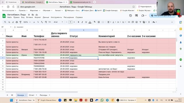Toggle bold formatting
184x103 pixels.
pyautogui.click(x=78, y=22)
